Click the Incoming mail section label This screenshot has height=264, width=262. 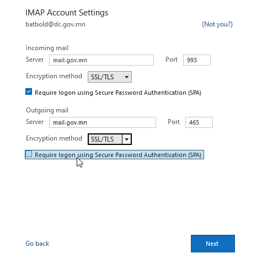[x=47, y=48]
